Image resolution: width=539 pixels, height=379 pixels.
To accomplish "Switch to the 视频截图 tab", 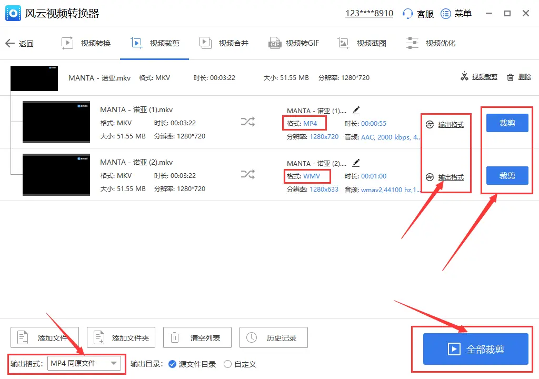I will pos(362,43).
